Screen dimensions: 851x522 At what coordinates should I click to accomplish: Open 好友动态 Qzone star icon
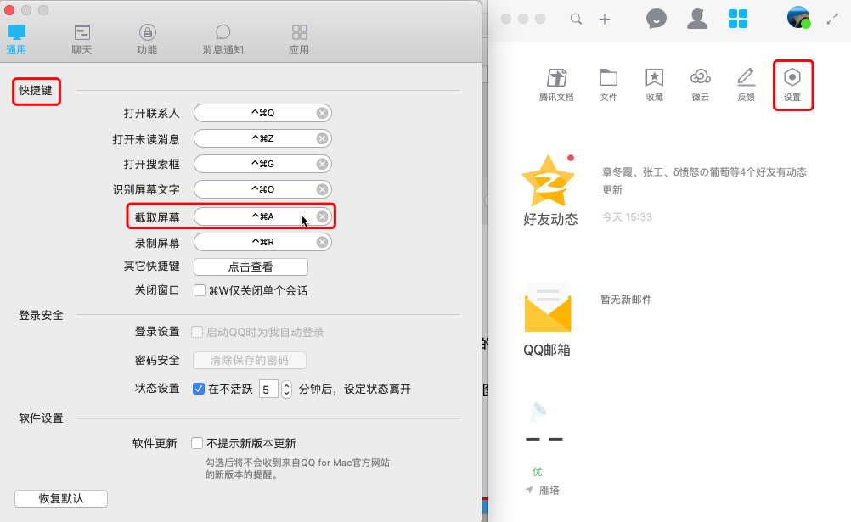click(548, 182)
